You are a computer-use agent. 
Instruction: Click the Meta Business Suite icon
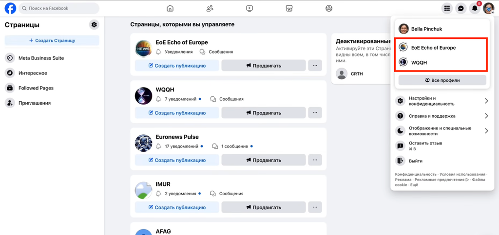[10, 58]
